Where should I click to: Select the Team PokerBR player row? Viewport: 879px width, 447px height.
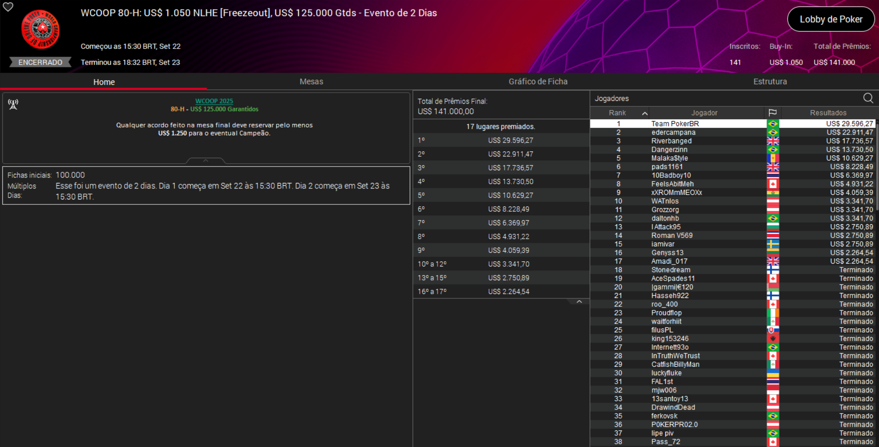pos(732,124)
